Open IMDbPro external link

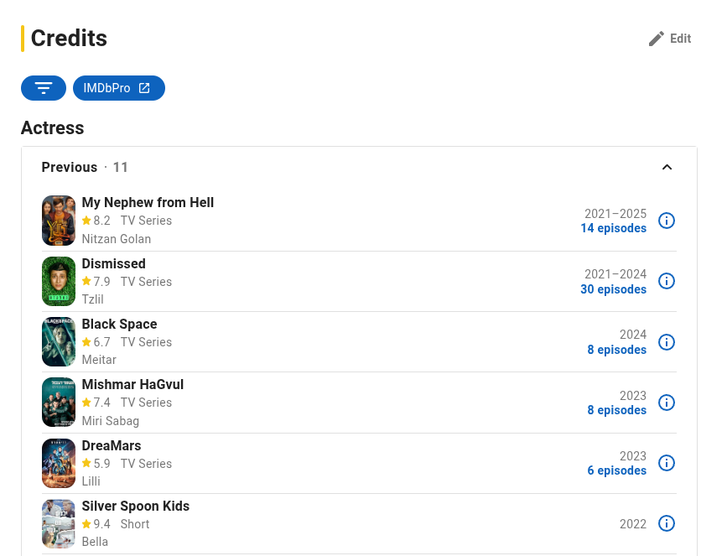119,88
